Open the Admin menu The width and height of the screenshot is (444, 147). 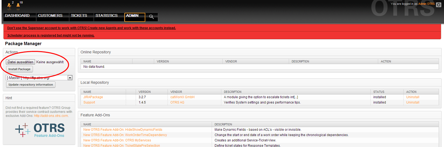(x=132, y=16)
